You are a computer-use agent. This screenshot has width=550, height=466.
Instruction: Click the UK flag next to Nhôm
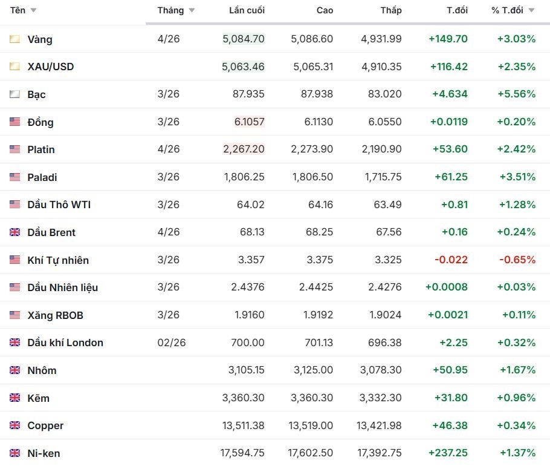[15, 370]
